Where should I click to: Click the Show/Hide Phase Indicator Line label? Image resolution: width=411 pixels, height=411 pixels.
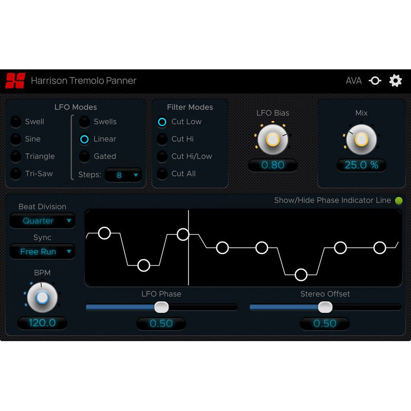pos(332,200)
